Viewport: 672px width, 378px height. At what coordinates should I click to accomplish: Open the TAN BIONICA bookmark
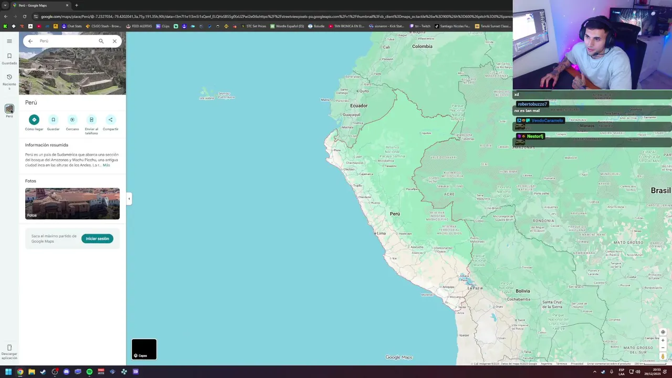(x=346, y=26)
